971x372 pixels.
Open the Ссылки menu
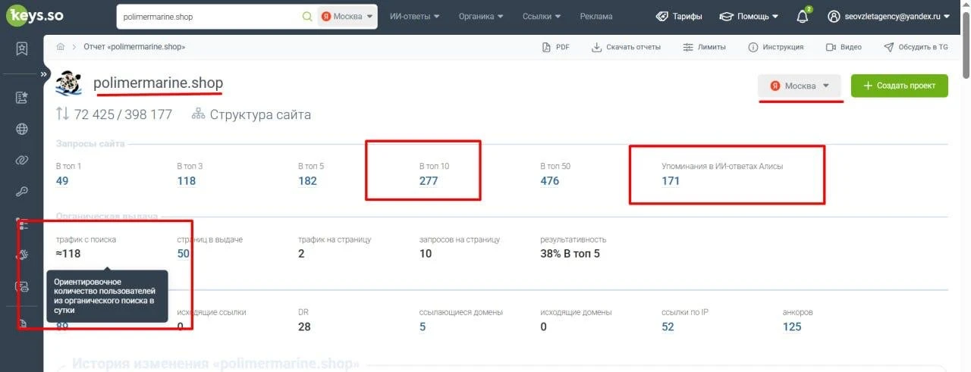point(542,16)
